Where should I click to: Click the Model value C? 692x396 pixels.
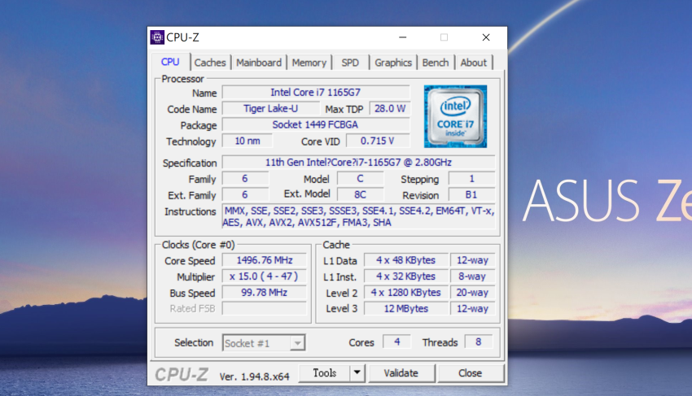[x=360, y=179]
